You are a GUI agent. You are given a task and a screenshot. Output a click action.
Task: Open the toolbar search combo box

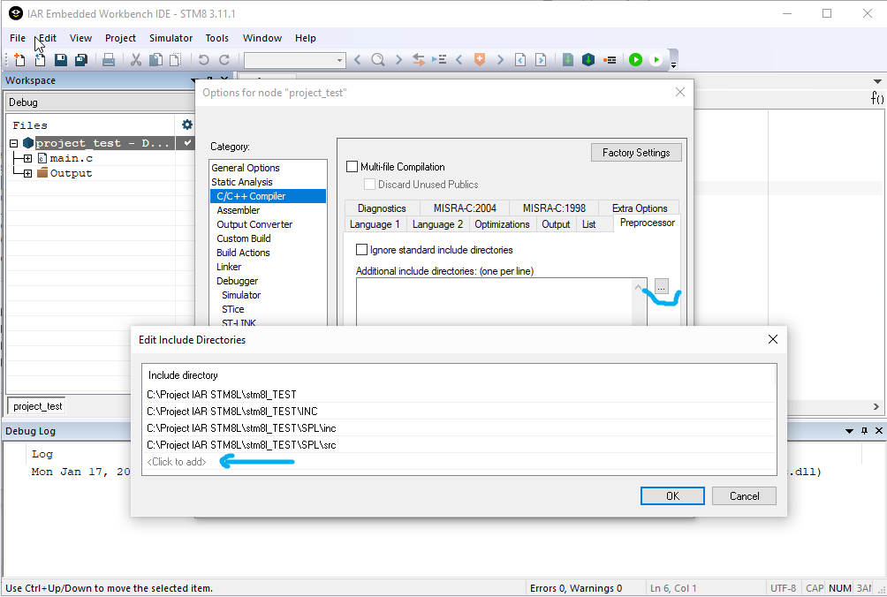[x=295, y=60]
